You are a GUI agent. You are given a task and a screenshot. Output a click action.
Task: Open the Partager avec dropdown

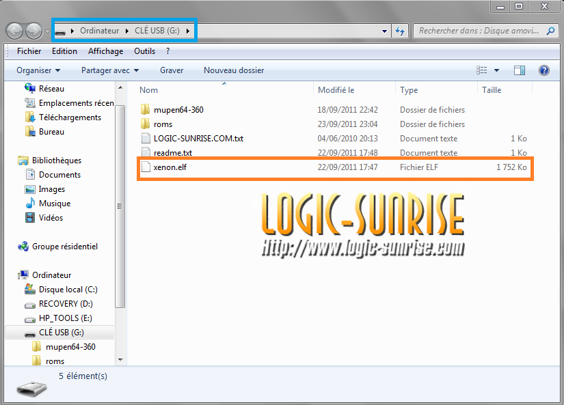coord(110,70)
